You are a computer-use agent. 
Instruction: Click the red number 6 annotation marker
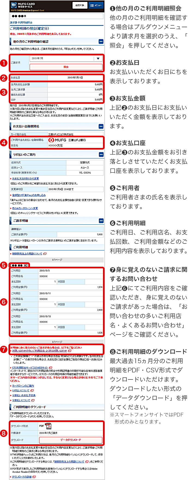coord(4,302)
